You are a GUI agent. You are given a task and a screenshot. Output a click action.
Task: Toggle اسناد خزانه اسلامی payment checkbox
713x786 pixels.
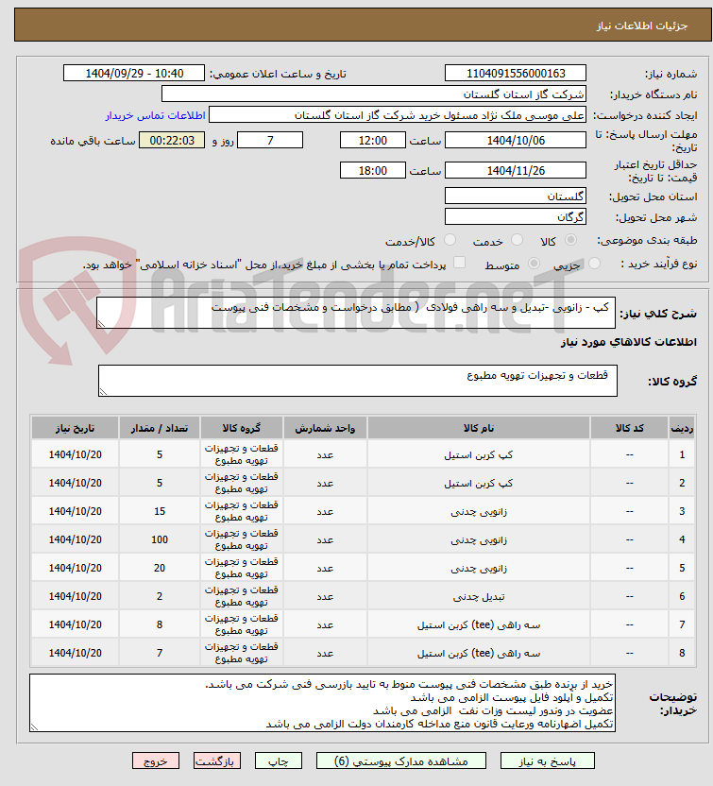coord(459,263)
